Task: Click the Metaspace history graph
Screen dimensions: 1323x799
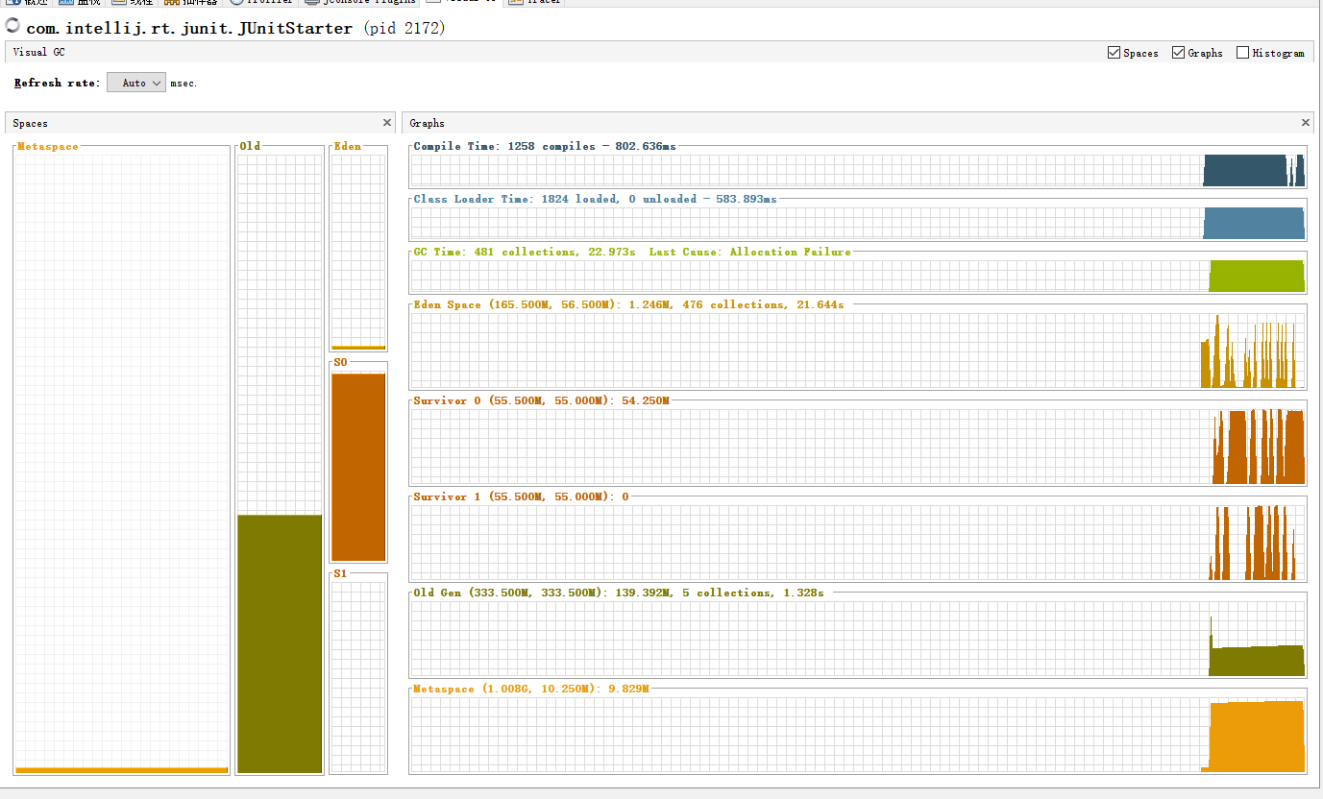Action: [x=858, y=735]
